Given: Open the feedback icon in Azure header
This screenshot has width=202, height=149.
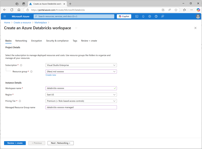Looking at the screenshot, I should click(163, 16).
